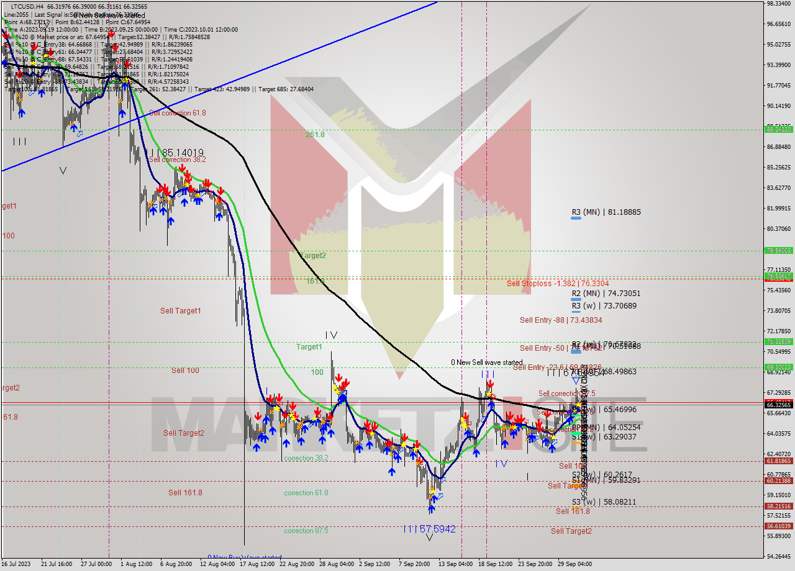Click the 'I I I 57.5942' wave low label

tap(429, 529)
